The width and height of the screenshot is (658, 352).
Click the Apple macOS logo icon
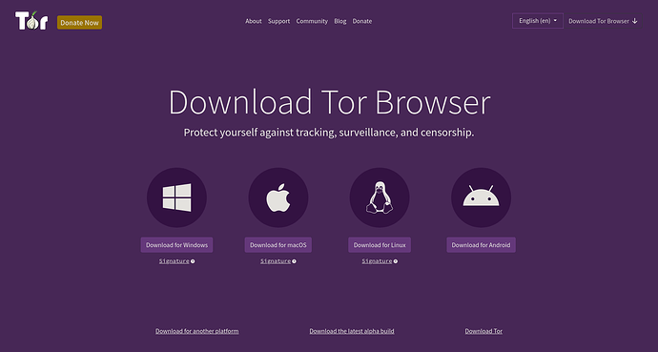click(x=278, y=197)
